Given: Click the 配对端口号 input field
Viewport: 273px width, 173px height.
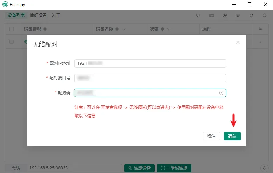Looking at the screenshot, I should pos(150,78).
